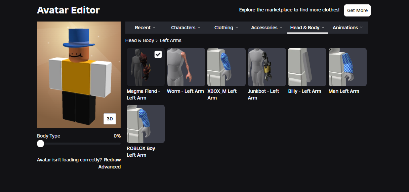
Task: Click the avatar preview image
Action: pyautogui.click(x=79, y=75)
